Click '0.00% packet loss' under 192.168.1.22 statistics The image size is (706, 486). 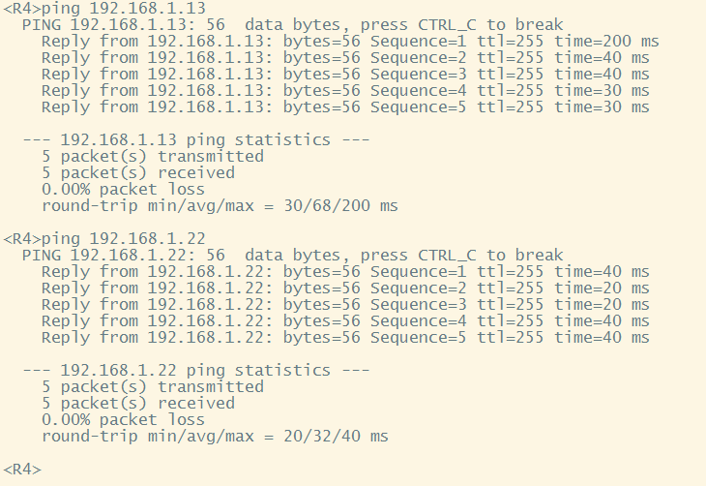pyautogui.click(x=123, y=420)
